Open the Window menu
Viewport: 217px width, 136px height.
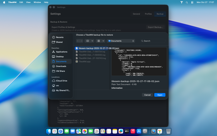point(37,2)
